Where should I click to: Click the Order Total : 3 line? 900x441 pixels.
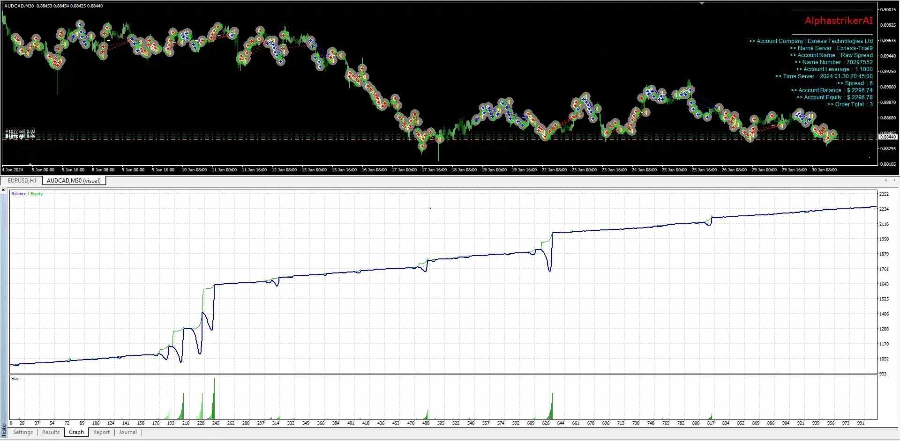tap(850, 104)
